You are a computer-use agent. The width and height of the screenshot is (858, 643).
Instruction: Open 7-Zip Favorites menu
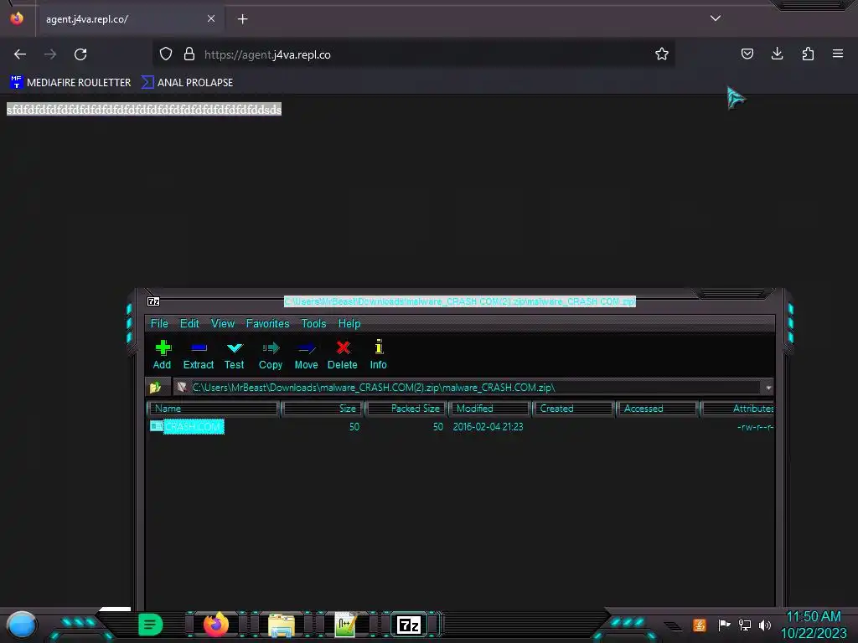(267, 324)
